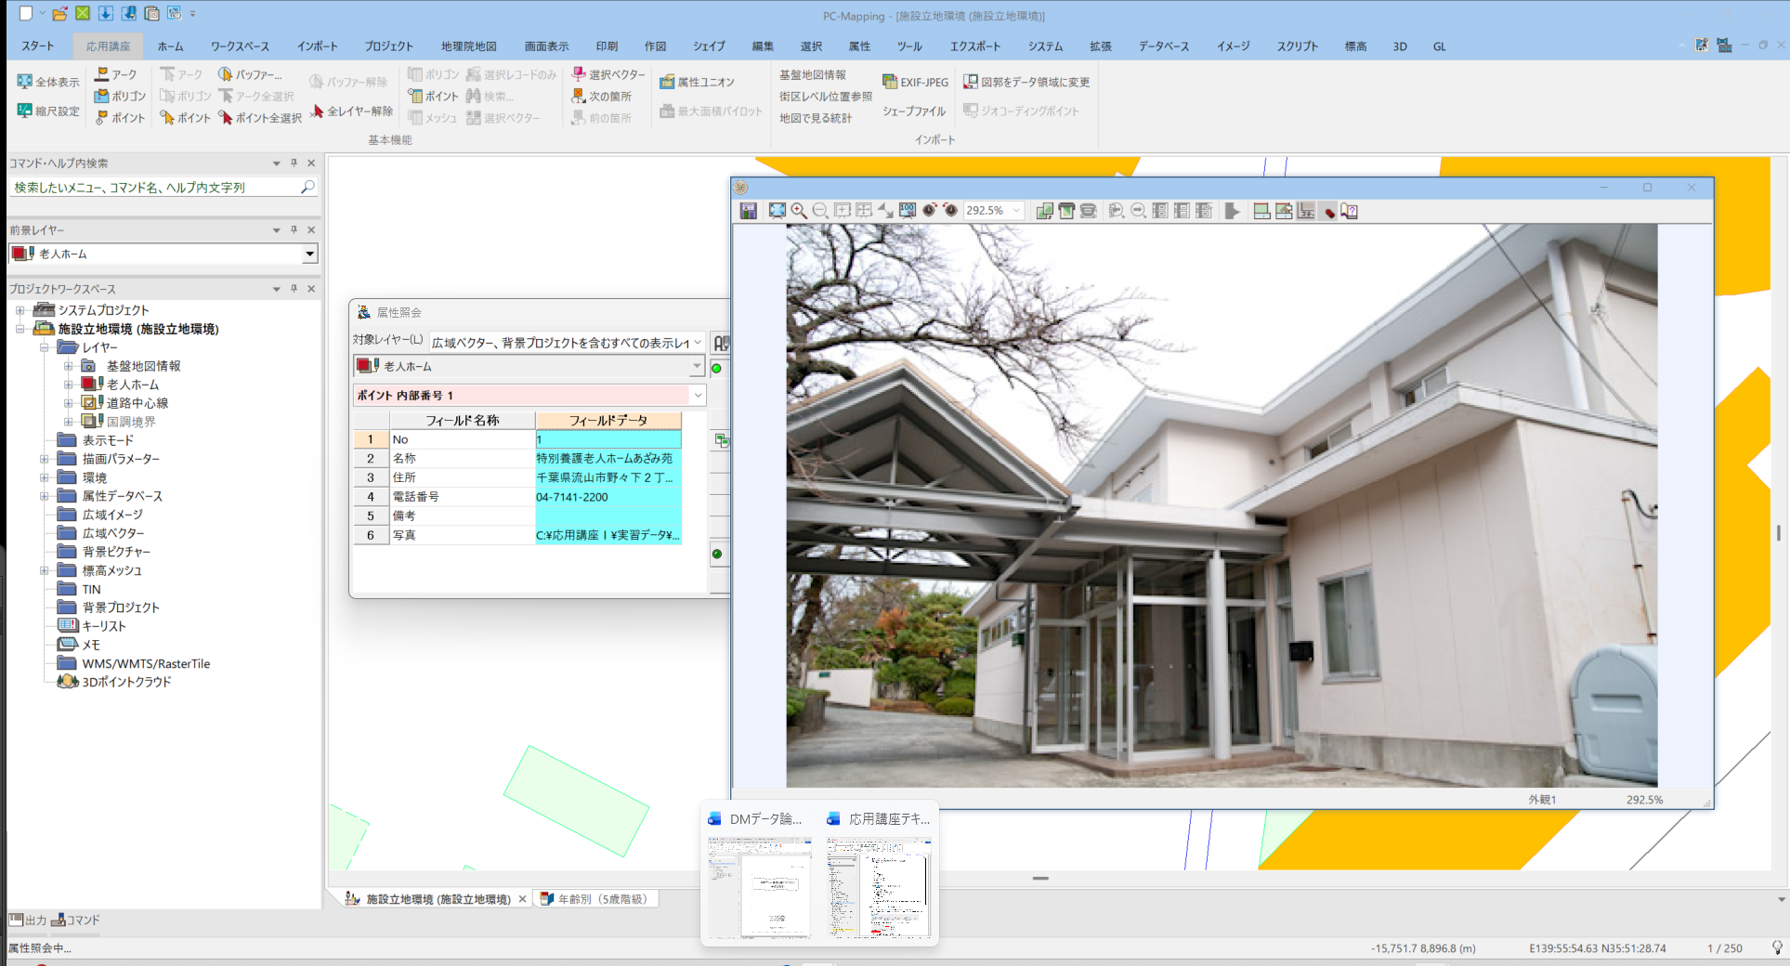
Task: Click the 全レイヤー解除 button
Action: [x=352, y=111]
